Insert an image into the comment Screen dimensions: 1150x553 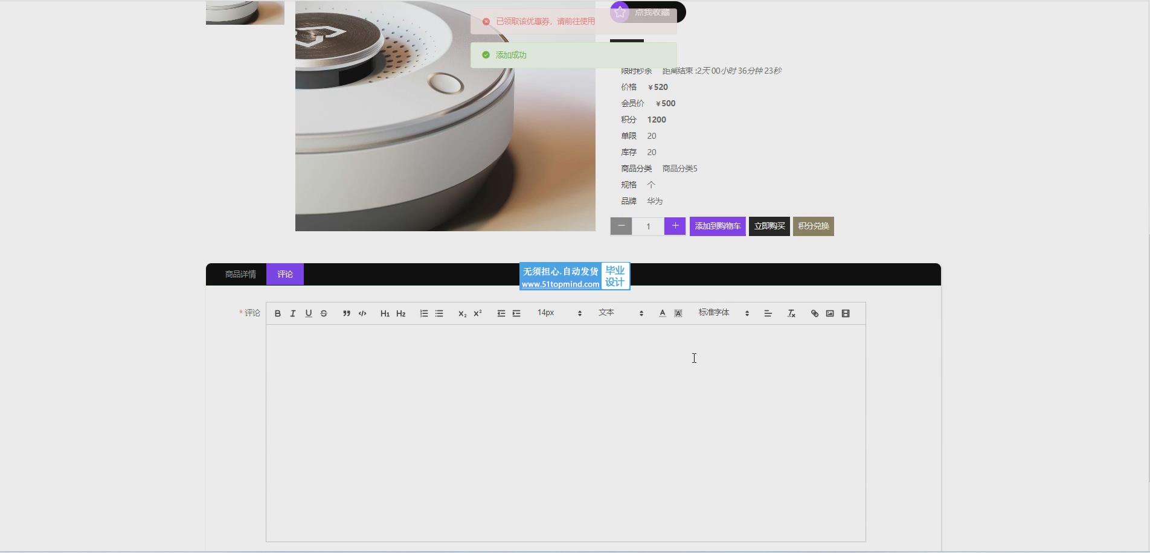(830, 313)
